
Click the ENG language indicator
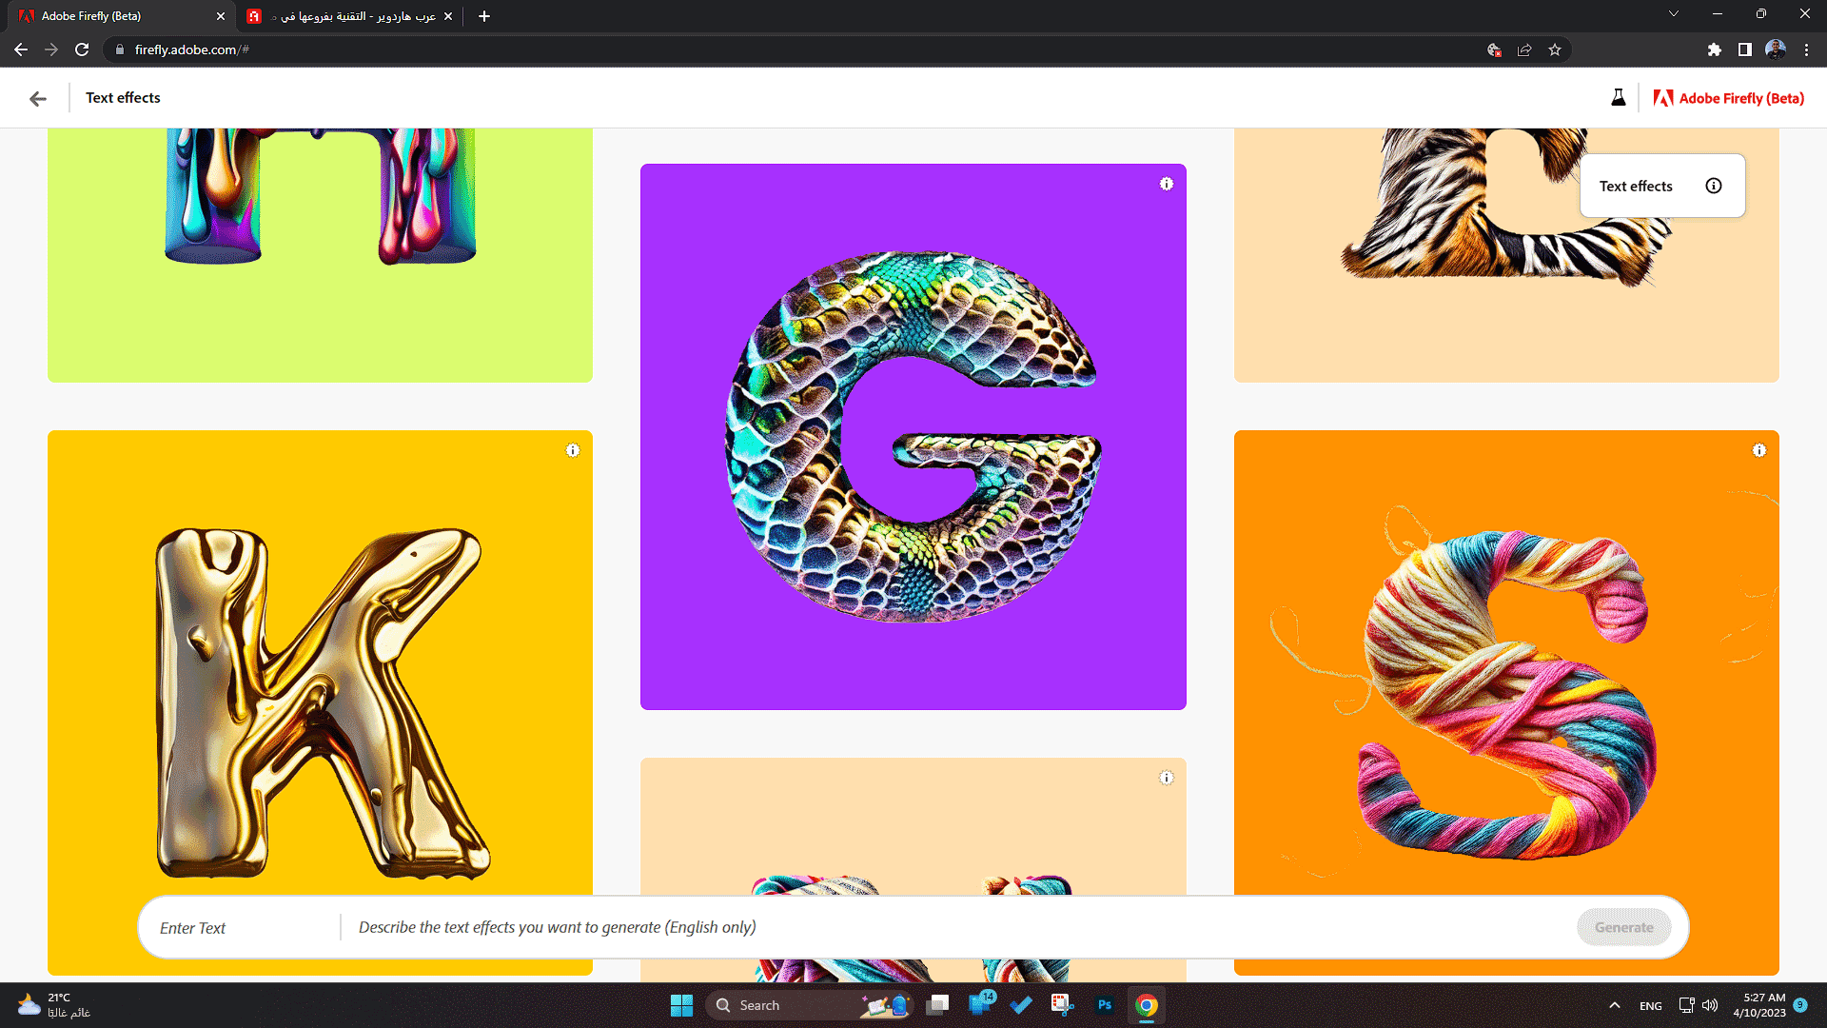tap(1651, 1006)
